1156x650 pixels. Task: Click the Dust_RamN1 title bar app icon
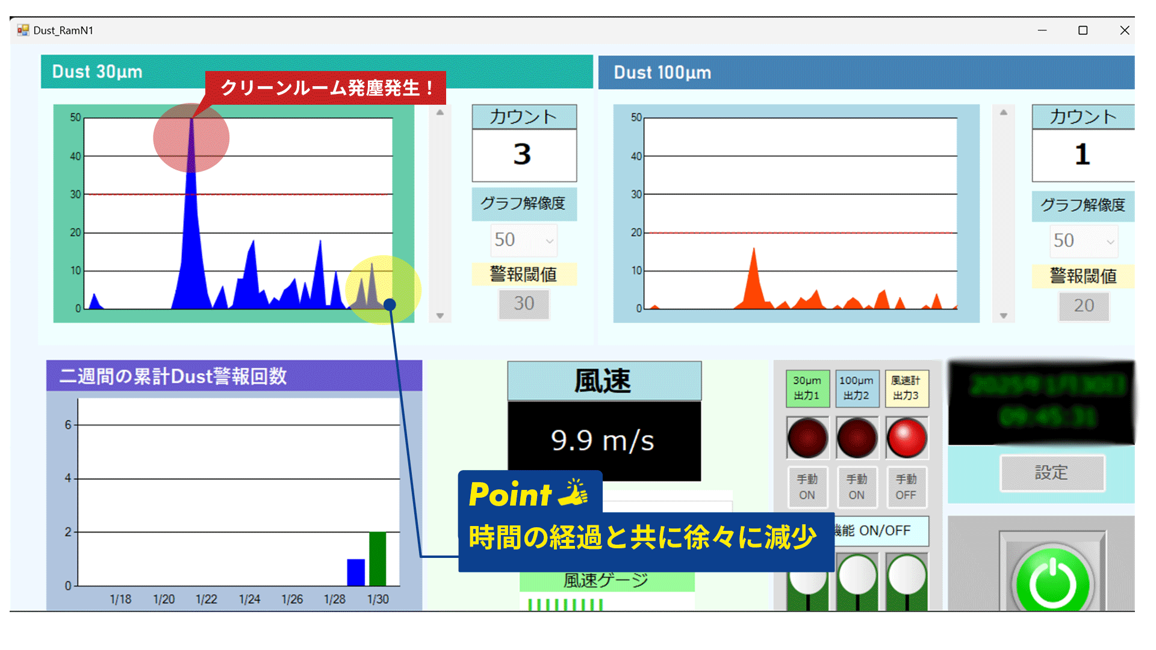click(x=23, y=30)
